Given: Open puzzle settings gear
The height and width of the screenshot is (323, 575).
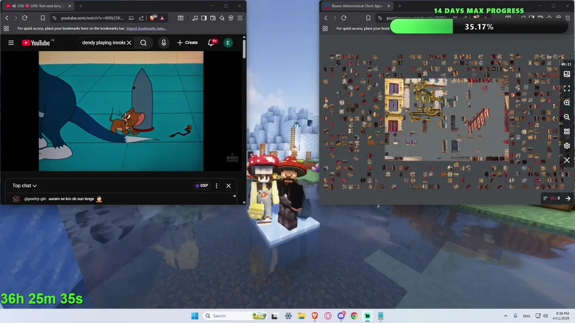Looking at the screenshot, I should coord(567,146).
